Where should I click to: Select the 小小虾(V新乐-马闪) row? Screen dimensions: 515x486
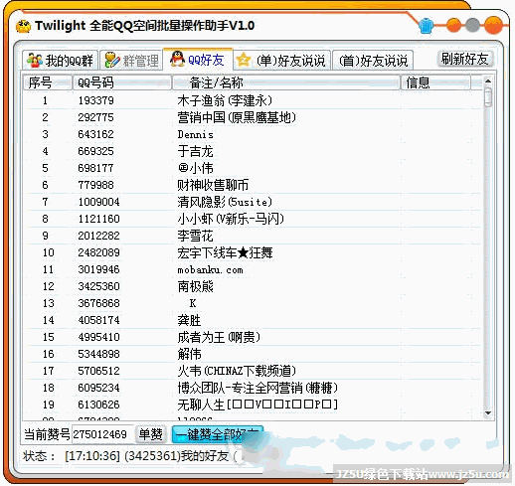(x=253, y=219)
